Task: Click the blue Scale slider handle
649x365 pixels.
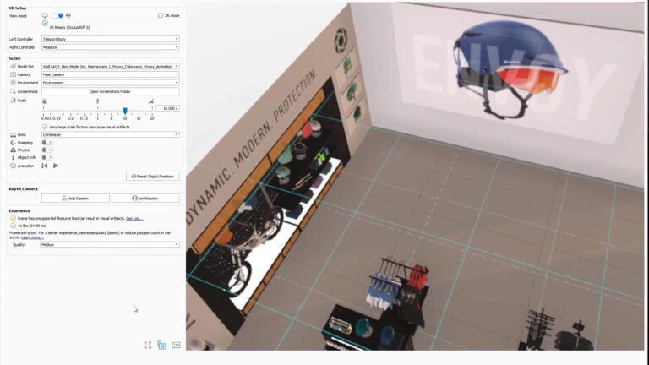Action: 125,111
